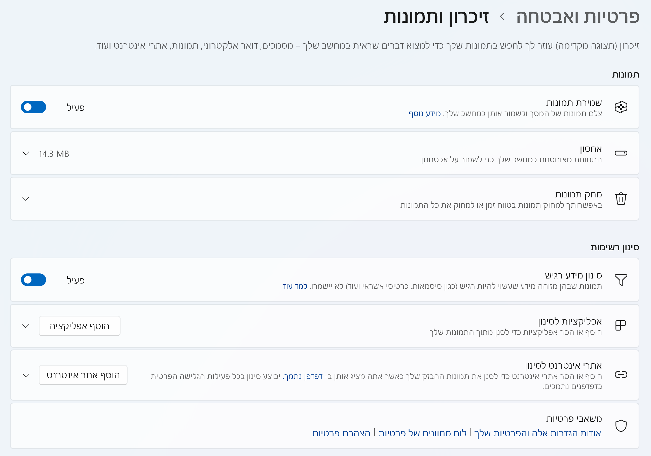Open the למד עוד link
Viewport: 651px width, 456px height.
pos(295,286)
